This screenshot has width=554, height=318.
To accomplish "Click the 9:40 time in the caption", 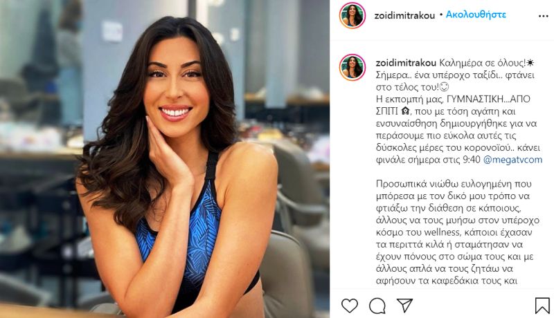I will 472,160.
